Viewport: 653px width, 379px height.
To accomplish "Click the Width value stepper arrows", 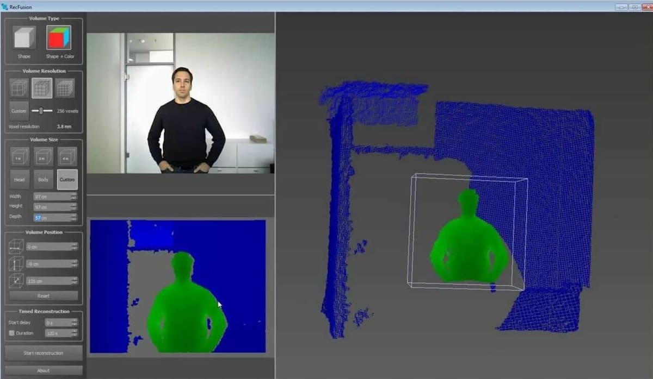I will click(x=74, y=196).
